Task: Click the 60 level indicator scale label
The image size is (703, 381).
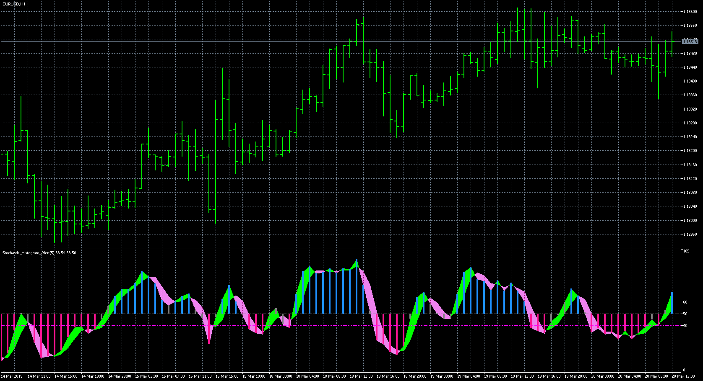Action: [685, 302]
